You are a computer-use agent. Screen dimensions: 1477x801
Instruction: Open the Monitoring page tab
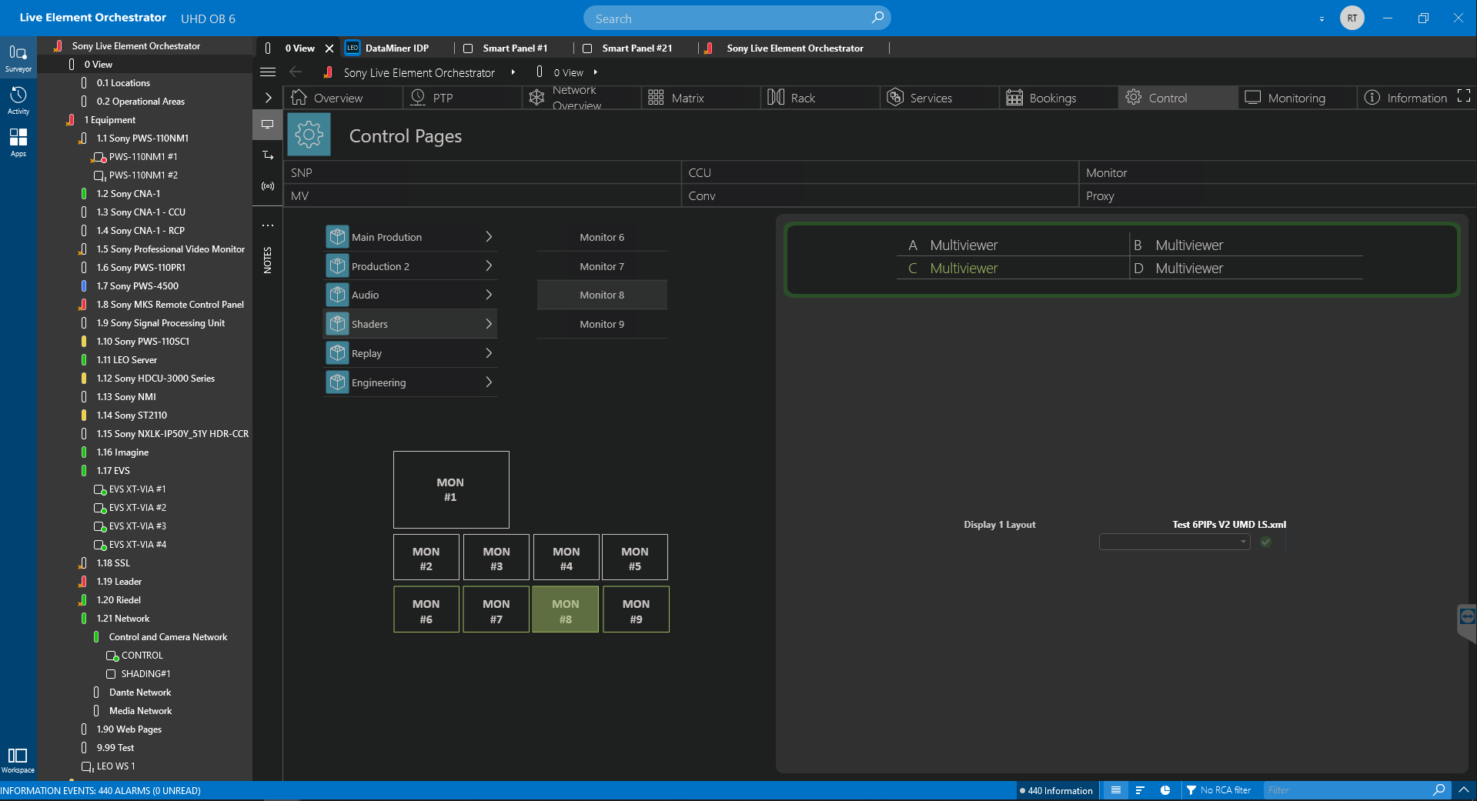coord(1296,98)
